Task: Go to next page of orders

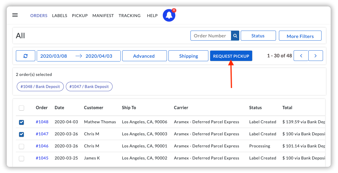Action: coord(316,56)
